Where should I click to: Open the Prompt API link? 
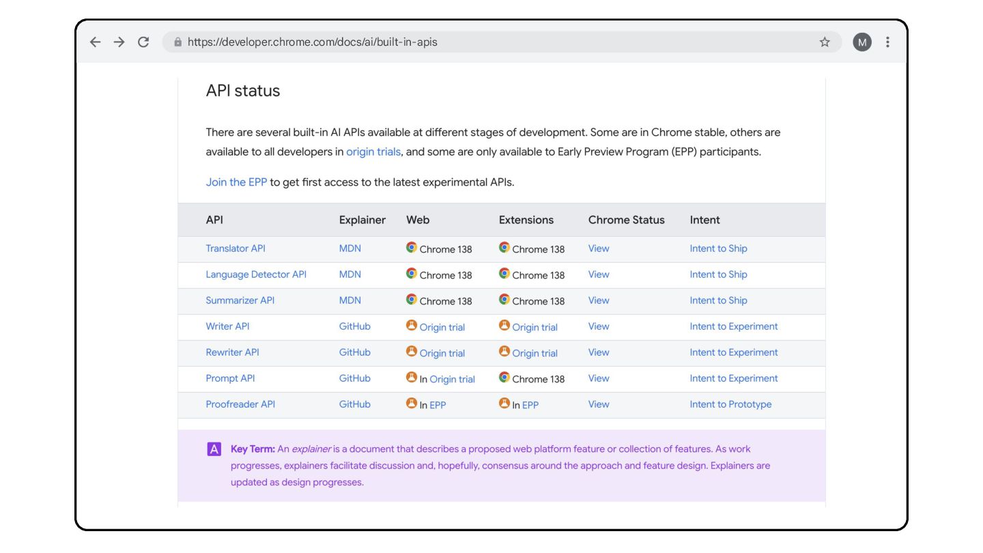click(x=231, y=378)
